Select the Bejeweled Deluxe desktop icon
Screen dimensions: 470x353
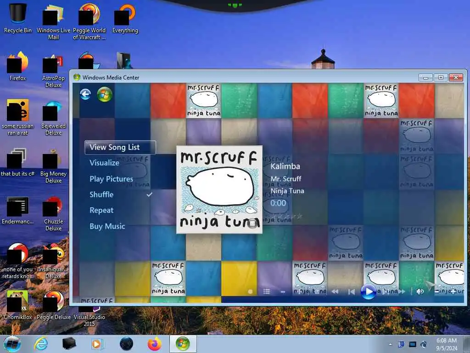[53, 118]
